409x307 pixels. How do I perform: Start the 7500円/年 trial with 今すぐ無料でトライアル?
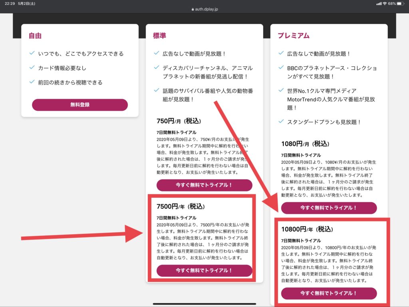tap(204, 271)
